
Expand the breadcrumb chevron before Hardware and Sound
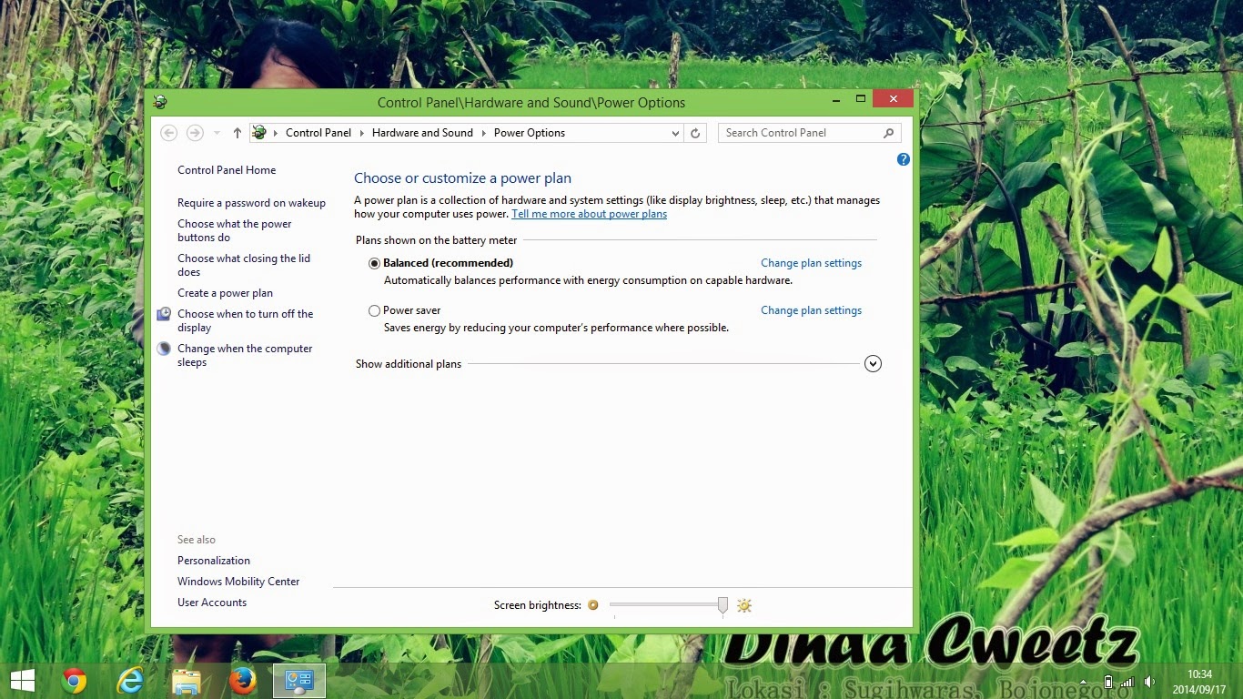coord(361,133)
